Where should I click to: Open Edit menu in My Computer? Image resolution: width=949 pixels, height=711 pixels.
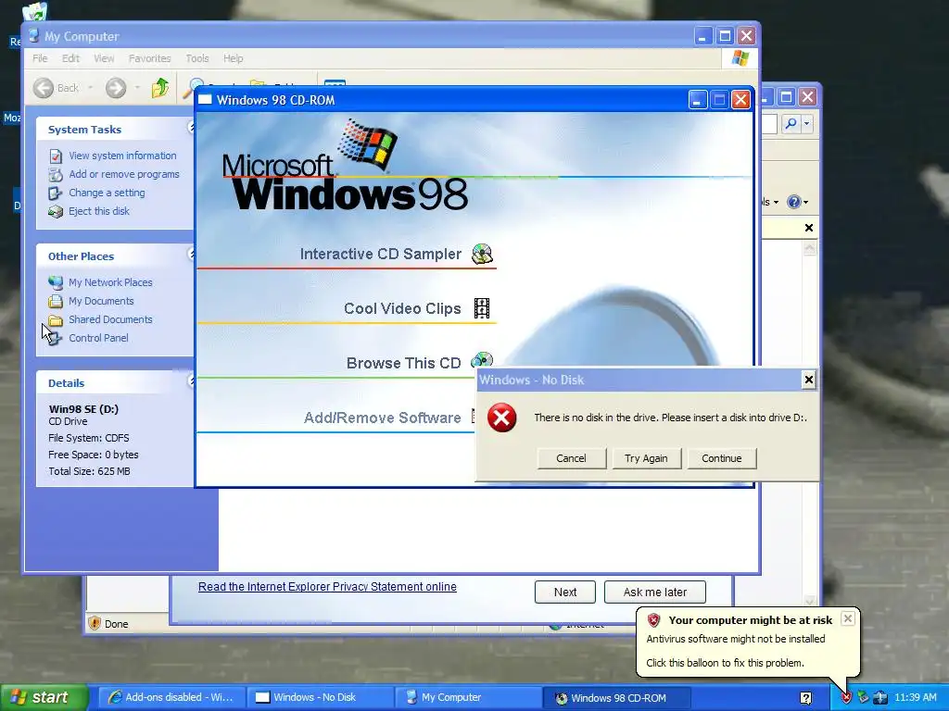70,58
